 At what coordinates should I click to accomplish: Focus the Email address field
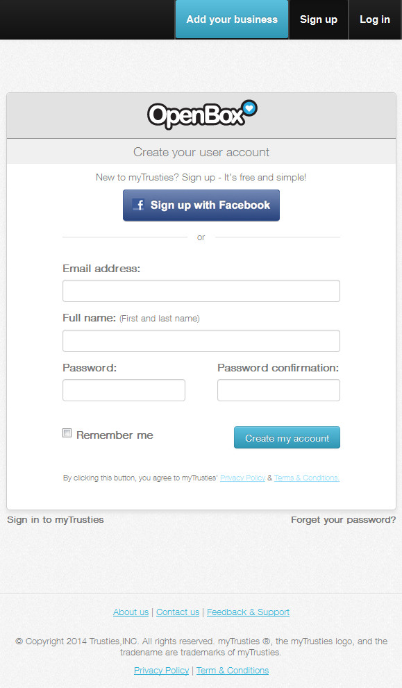pos(201,291)
